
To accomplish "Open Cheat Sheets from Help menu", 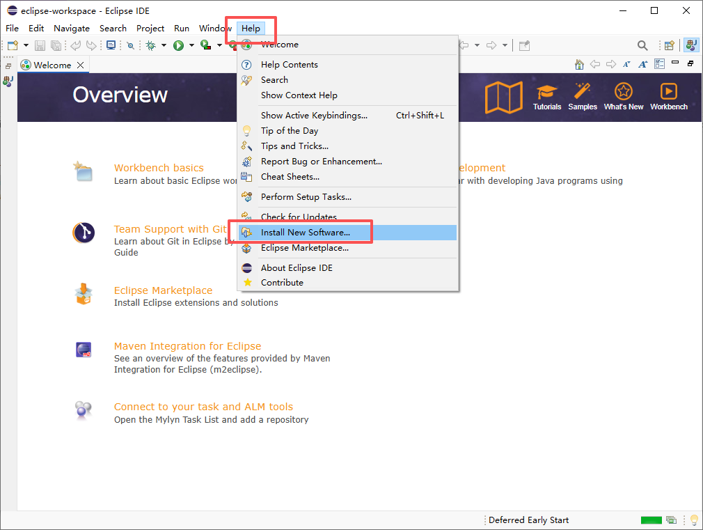I will click(347, 176).
